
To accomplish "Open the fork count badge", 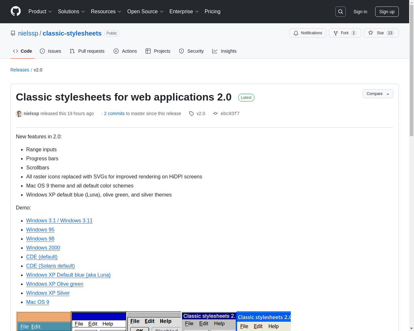I will tap(354, 33).
